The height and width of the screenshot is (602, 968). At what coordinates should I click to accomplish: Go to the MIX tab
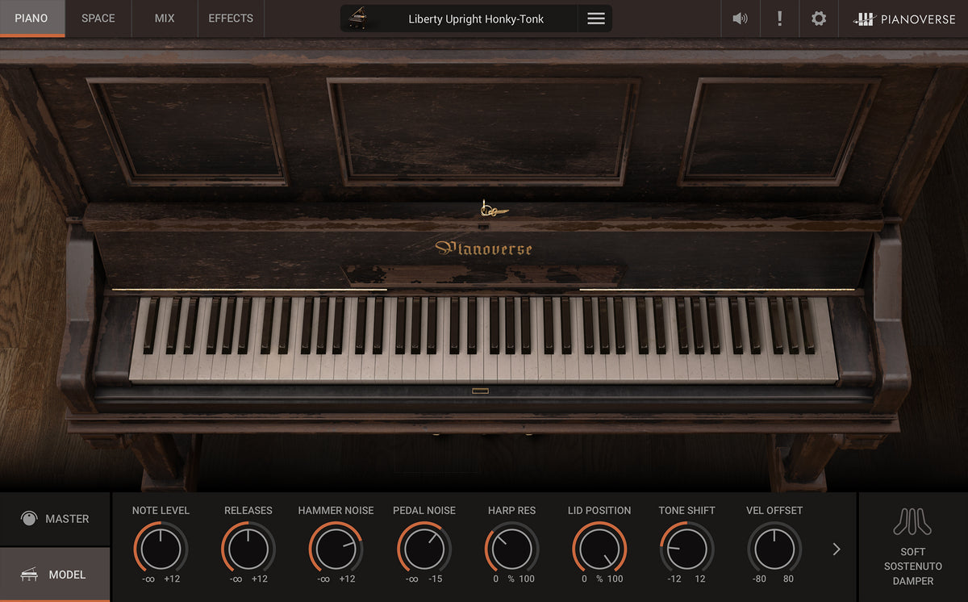(x=165, y=18)
